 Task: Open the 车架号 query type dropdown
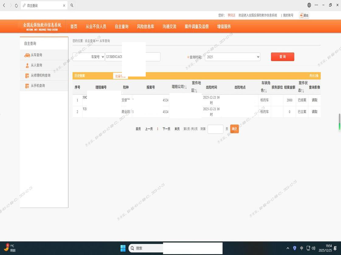tap(88, 57)
